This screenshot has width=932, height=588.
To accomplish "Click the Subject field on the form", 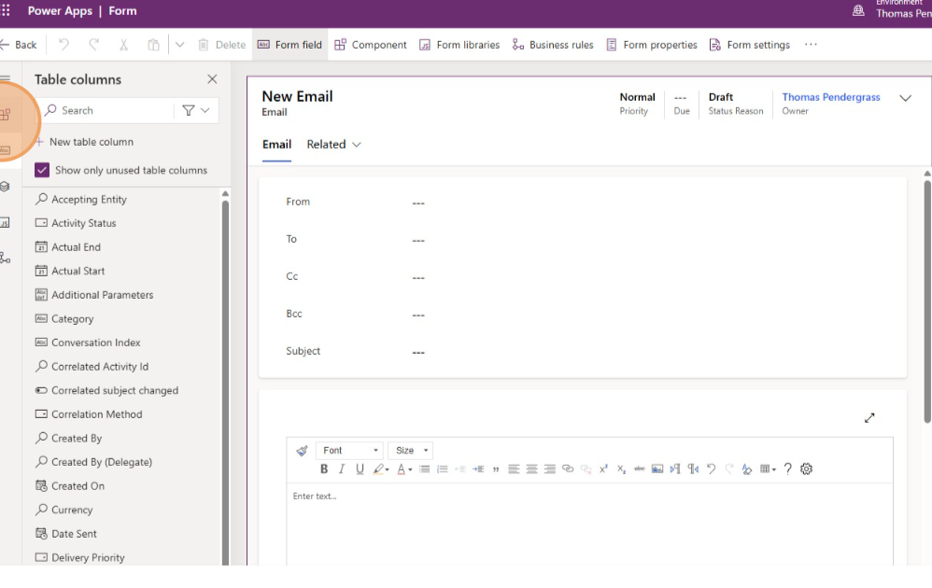I will (583, 351).
